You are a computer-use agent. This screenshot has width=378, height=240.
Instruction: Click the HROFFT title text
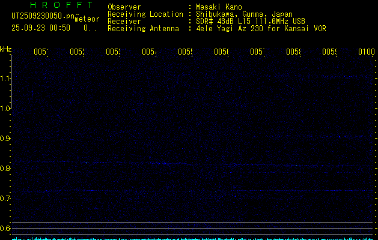click(x=53, y=5)
